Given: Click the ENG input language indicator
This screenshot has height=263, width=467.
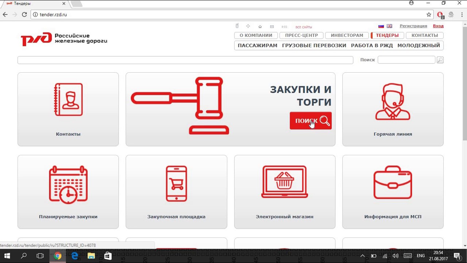Looking at the screenshot, I should pos(421,256).
